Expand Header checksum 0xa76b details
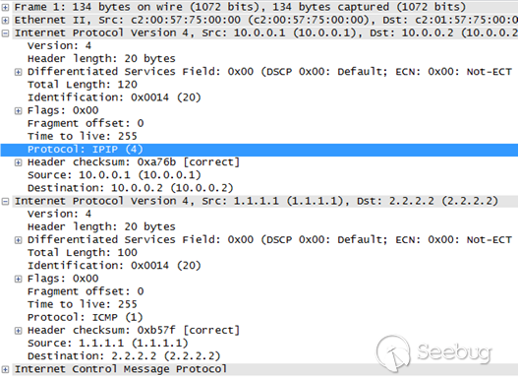 point(19,162)
